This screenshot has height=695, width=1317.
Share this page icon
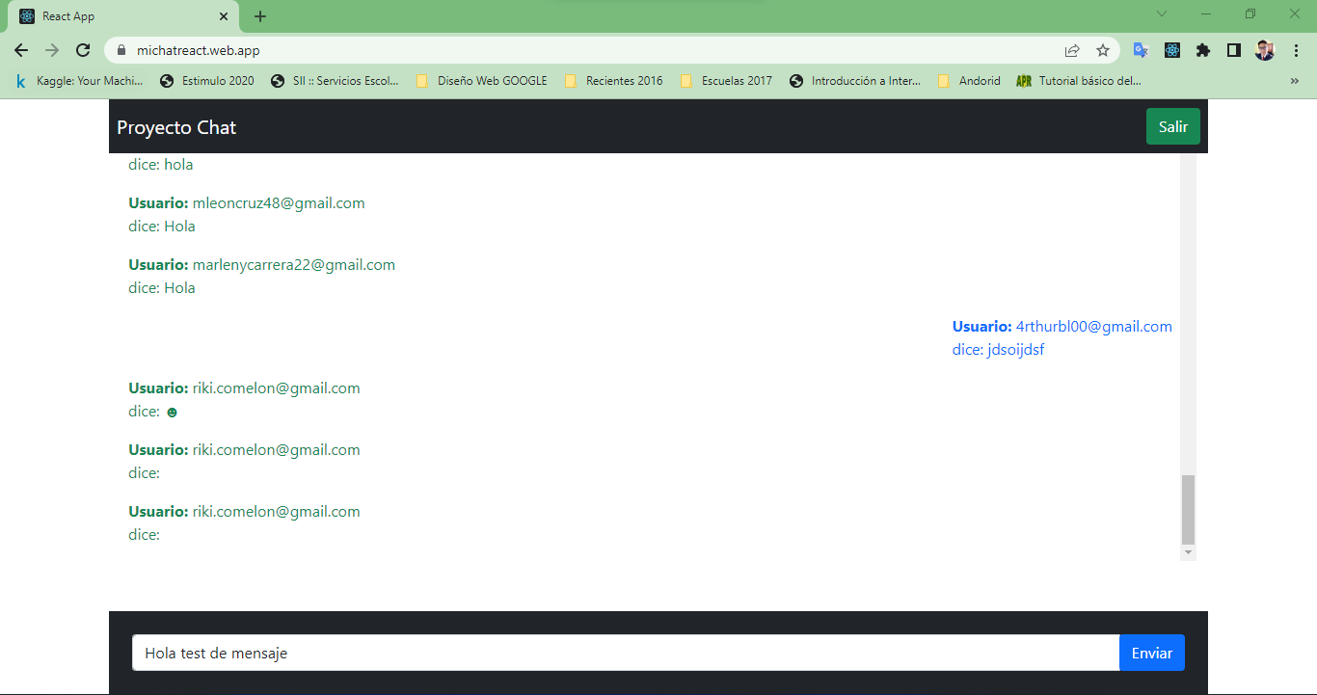1072,50
